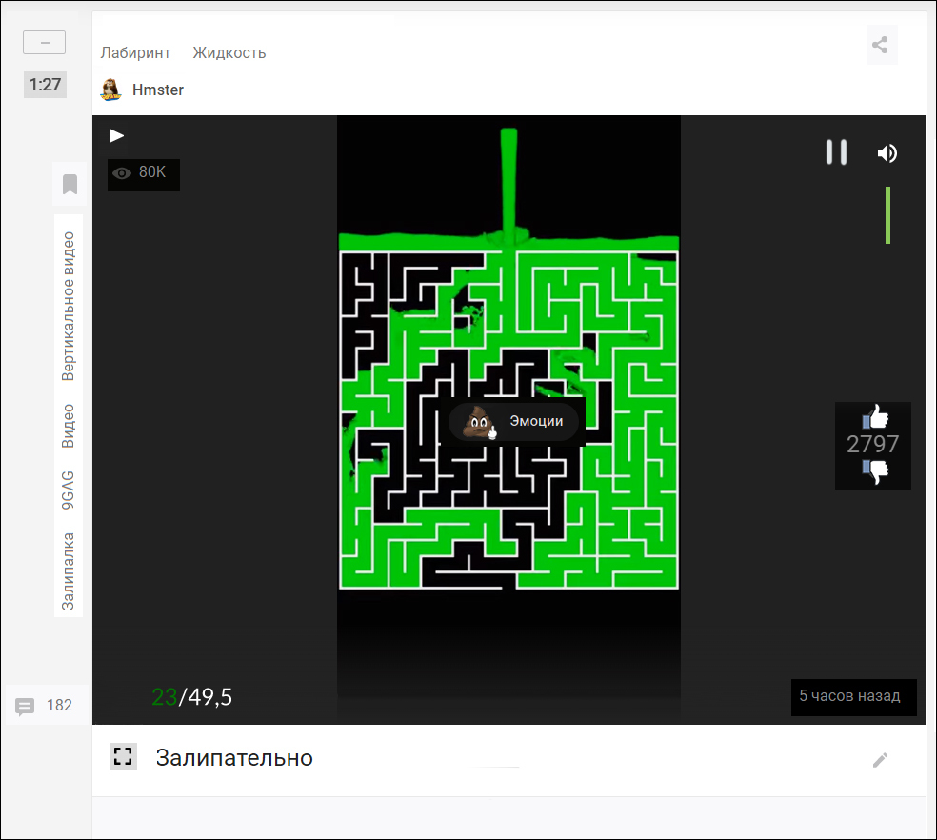Downvote the post with thumbs down
The image size is (937, 840).
(x=875, y=471)
